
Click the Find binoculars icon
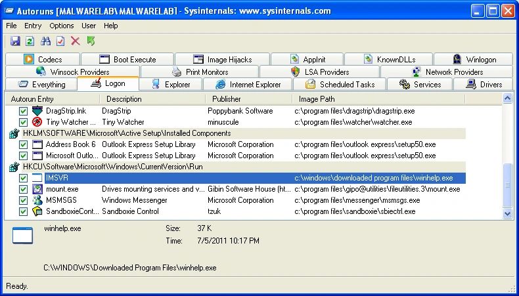[x=46, y=41]
